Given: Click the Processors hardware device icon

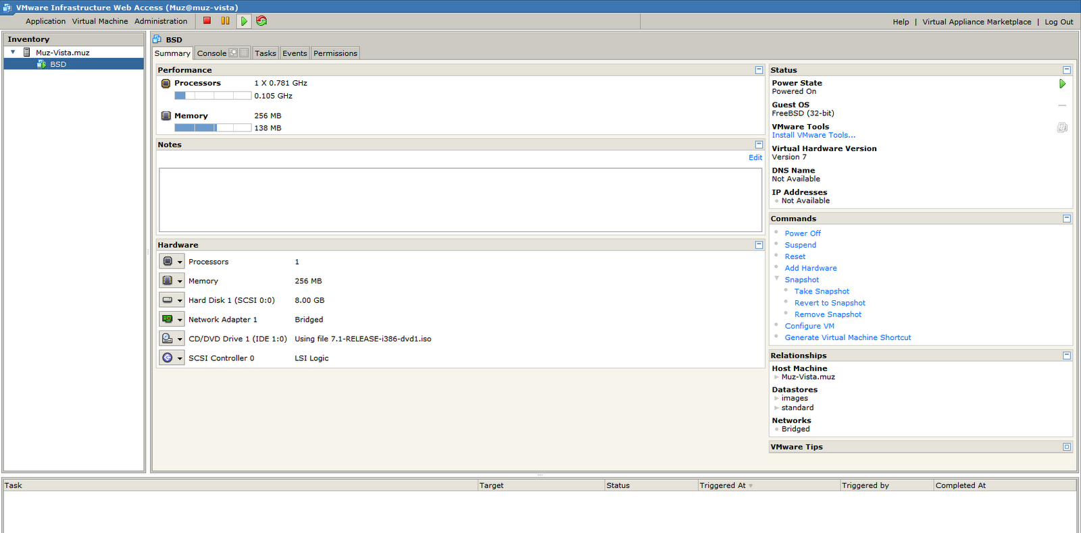Looking at the screenshot, I should pyautogui.click(x=168, y=261).
